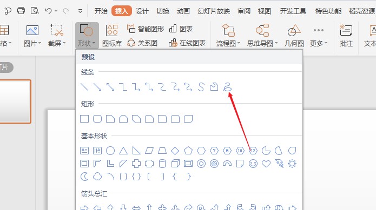376x210 pixels.
Task: Select the freeform polygon line shape
Action: tap(214, 87)
